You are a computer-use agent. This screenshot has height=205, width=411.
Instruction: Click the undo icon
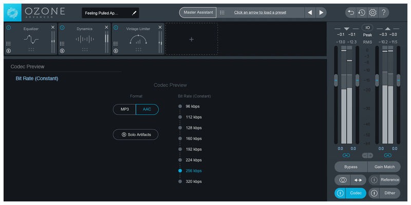(351, 12)
